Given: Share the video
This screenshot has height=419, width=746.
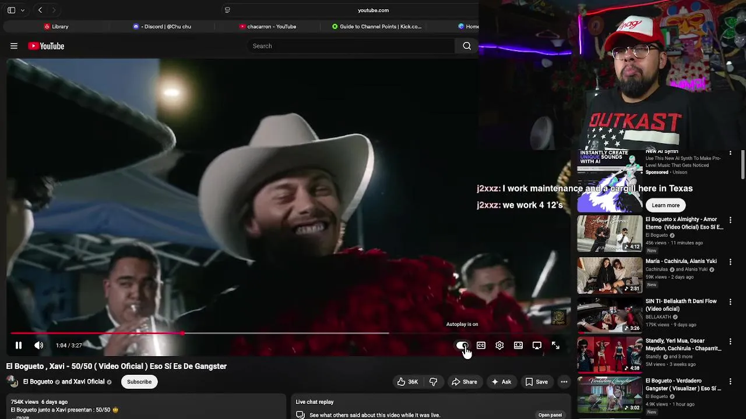Looking at the screenshot, I should (464, 382).
